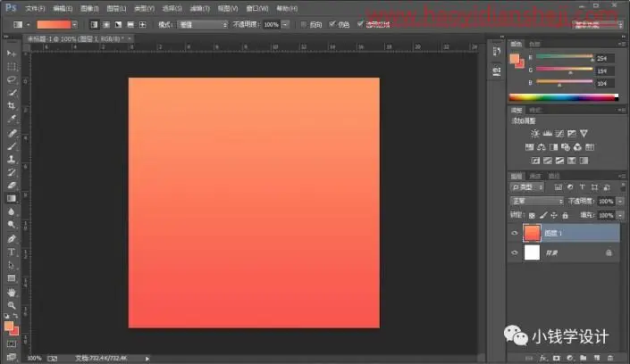630x364 pixels.
Task: Click the fx layer style button
Action: coord(543,358)
